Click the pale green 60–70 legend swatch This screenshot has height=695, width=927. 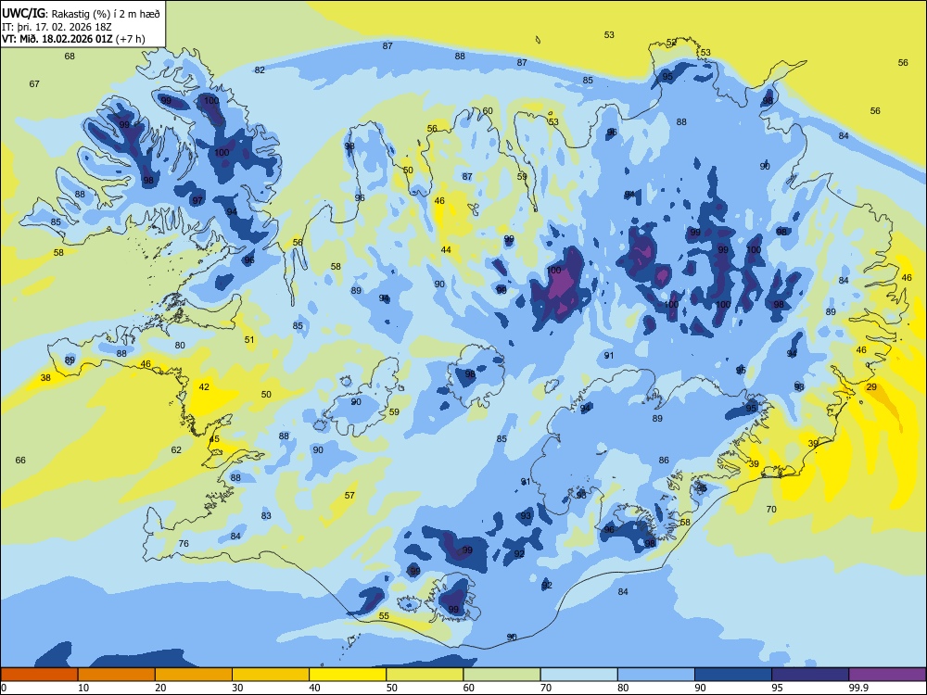coord(502,675)
